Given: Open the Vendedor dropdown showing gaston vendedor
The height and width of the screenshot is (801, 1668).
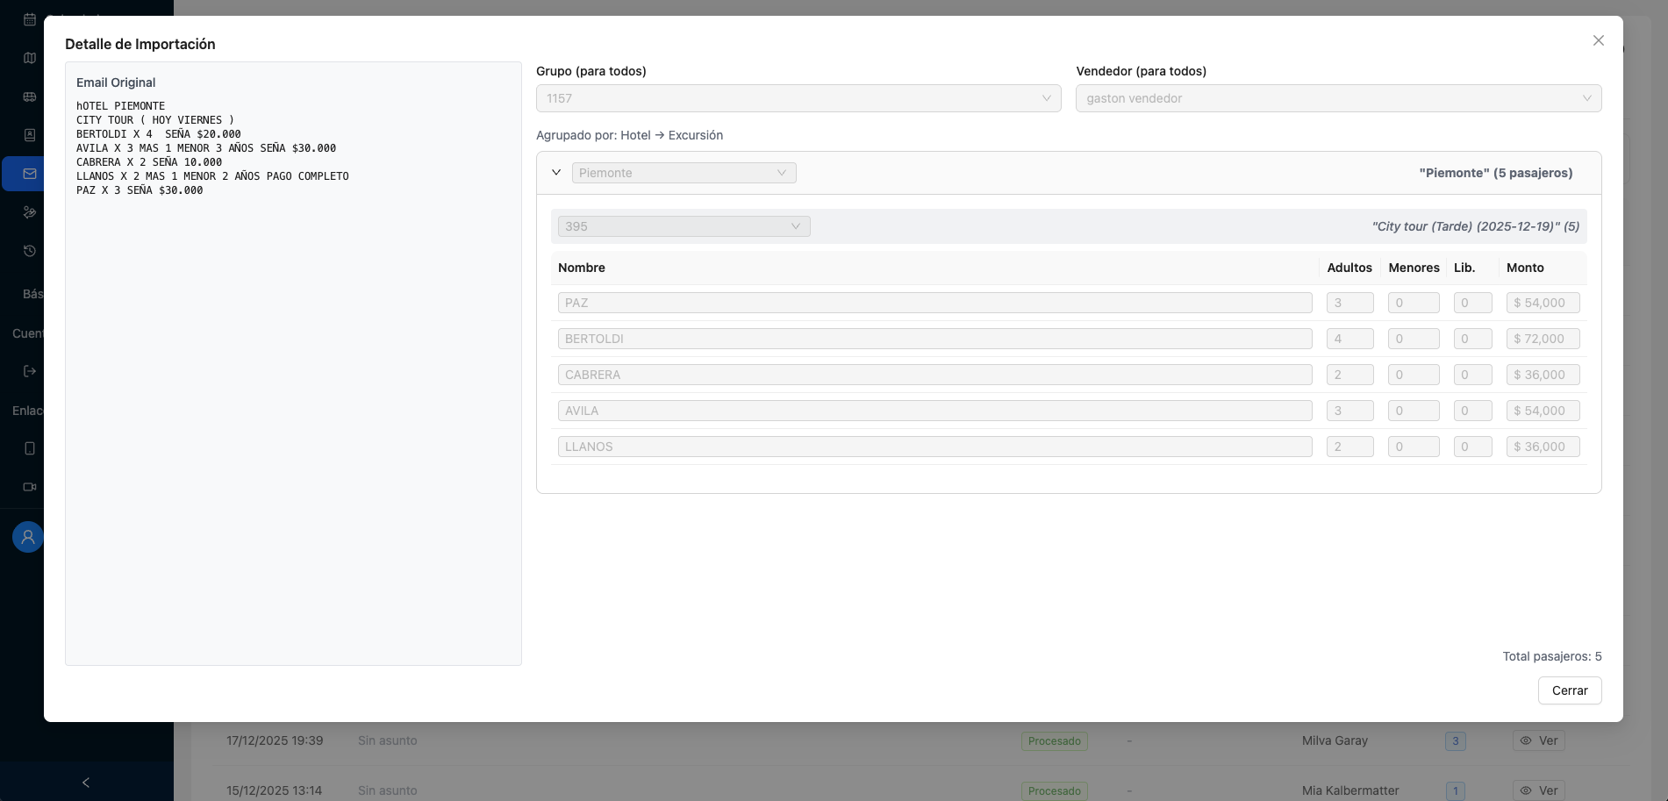Looking at the screenshot, I should pyautogui.click(x=1337, y=98).
